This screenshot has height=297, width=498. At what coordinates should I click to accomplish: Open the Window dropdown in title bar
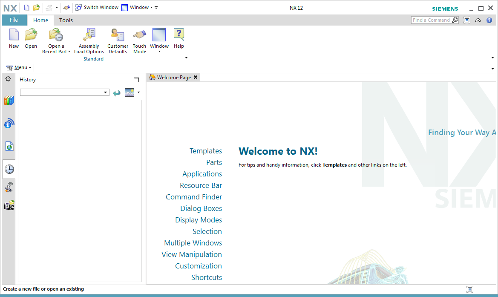137,7
